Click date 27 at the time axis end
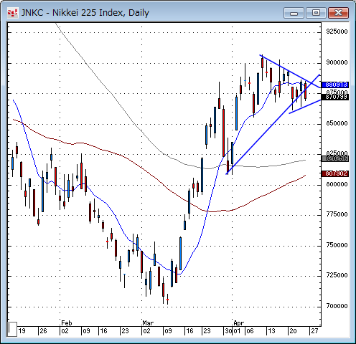Image resolution: width=356 pixels, height=344 pixels. tap(314, 331)
